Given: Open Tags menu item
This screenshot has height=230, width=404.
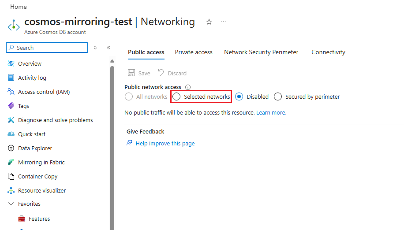Looking at the screenshot, I should point(23,106).
